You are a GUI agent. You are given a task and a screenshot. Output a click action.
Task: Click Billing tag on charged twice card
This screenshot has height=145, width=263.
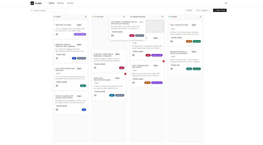click(147, 83)
